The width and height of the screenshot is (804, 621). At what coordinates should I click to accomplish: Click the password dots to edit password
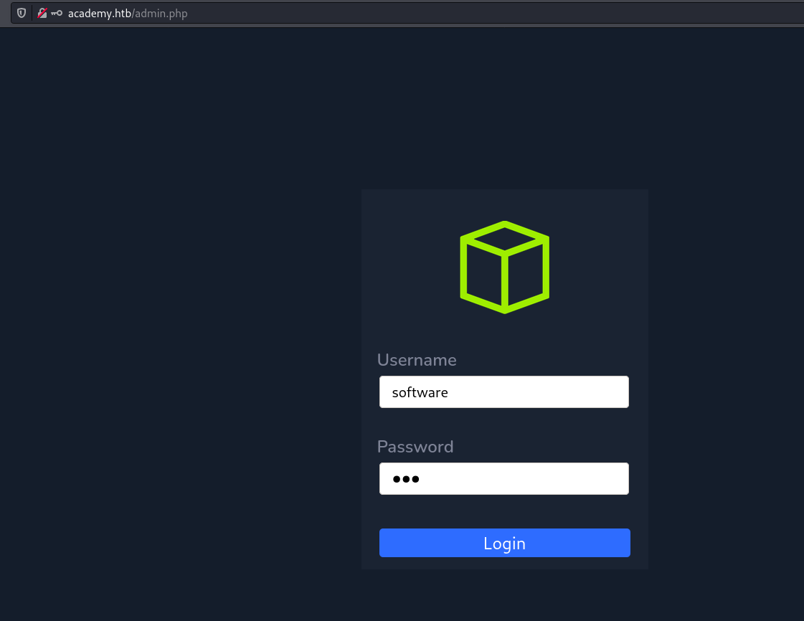point(406,478)
